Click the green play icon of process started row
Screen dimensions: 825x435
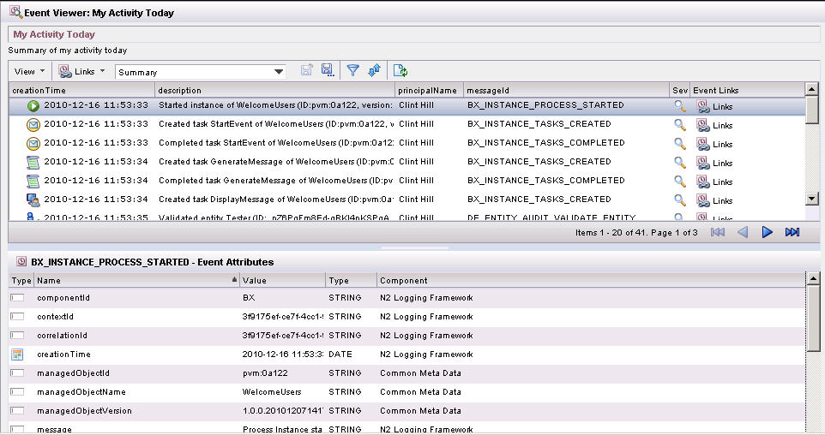click(x=33, y=105)
